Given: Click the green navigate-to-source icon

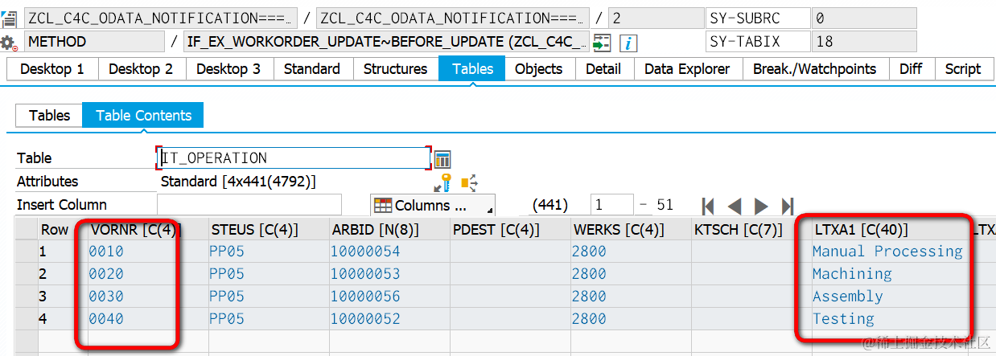Looking at the screenshot, I should click(x=602, y=43).
